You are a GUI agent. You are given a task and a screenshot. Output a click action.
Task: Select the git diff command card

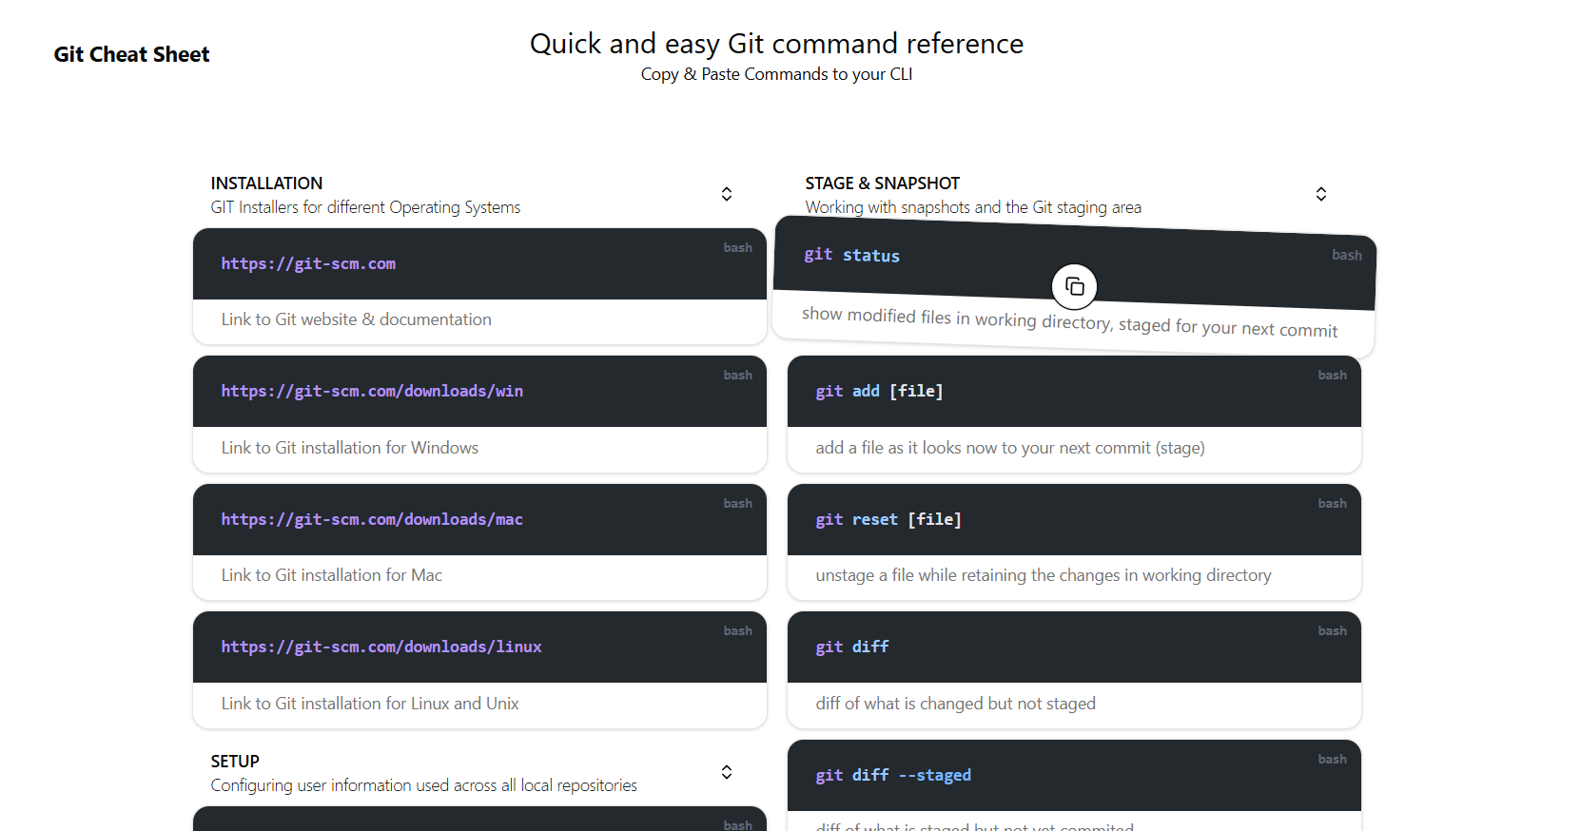(x=851, y=647)
